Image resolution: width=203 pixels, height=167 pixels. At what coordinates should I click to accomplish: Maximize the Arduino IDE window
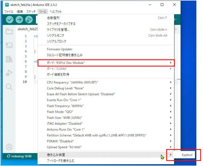point(162,5)
